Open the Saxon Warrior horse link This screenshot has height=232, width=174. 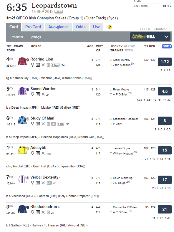tap(43, 89)
